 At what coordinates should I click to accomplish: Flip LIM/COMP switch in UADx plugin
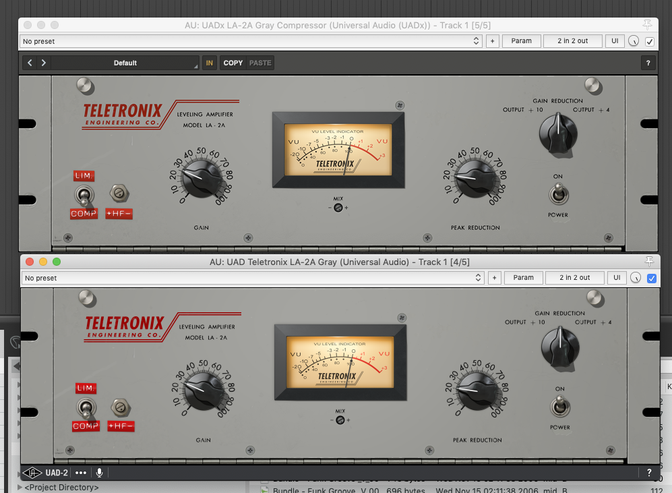pos(84,195)
